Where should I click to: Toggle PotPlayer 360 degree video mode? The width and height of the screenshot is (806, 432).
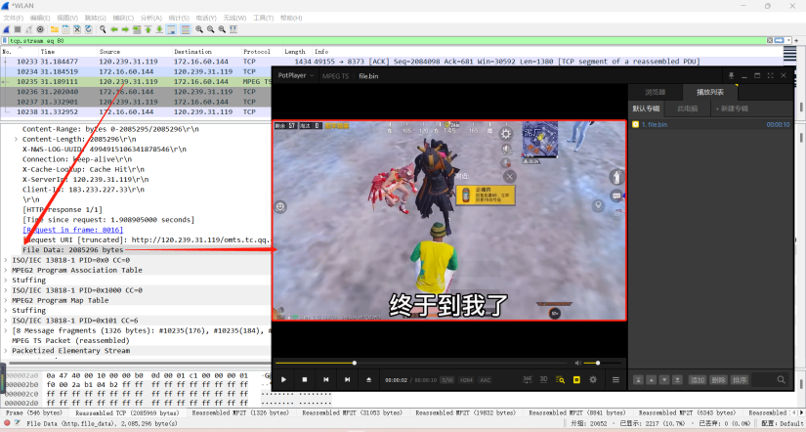click(x=528, y=379)
